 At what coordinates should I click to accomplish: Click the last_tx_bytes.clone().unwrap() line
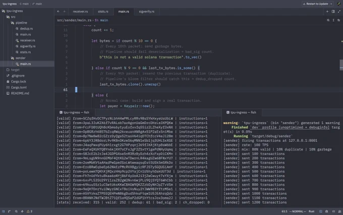click(130, 84)
